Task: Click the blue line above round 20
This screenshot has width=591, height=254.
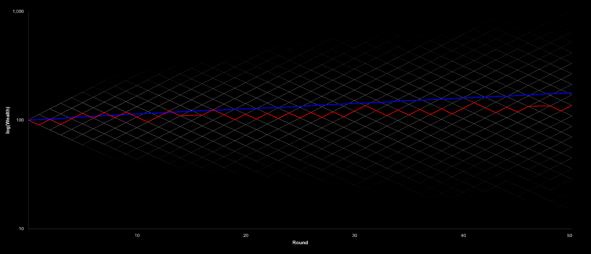Action: (x=246, y=109)
